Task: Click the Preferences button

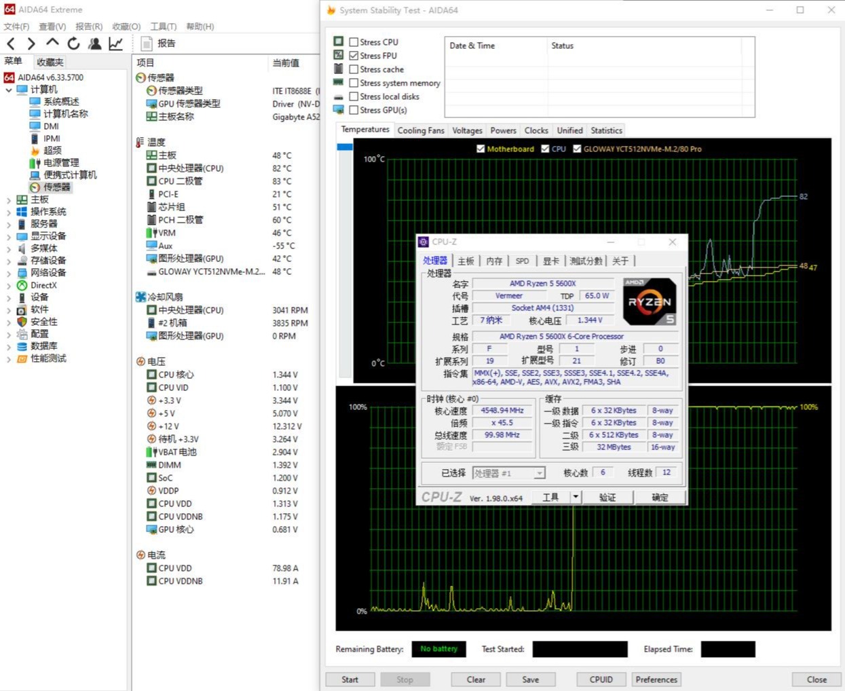Action: pos(656,679)
